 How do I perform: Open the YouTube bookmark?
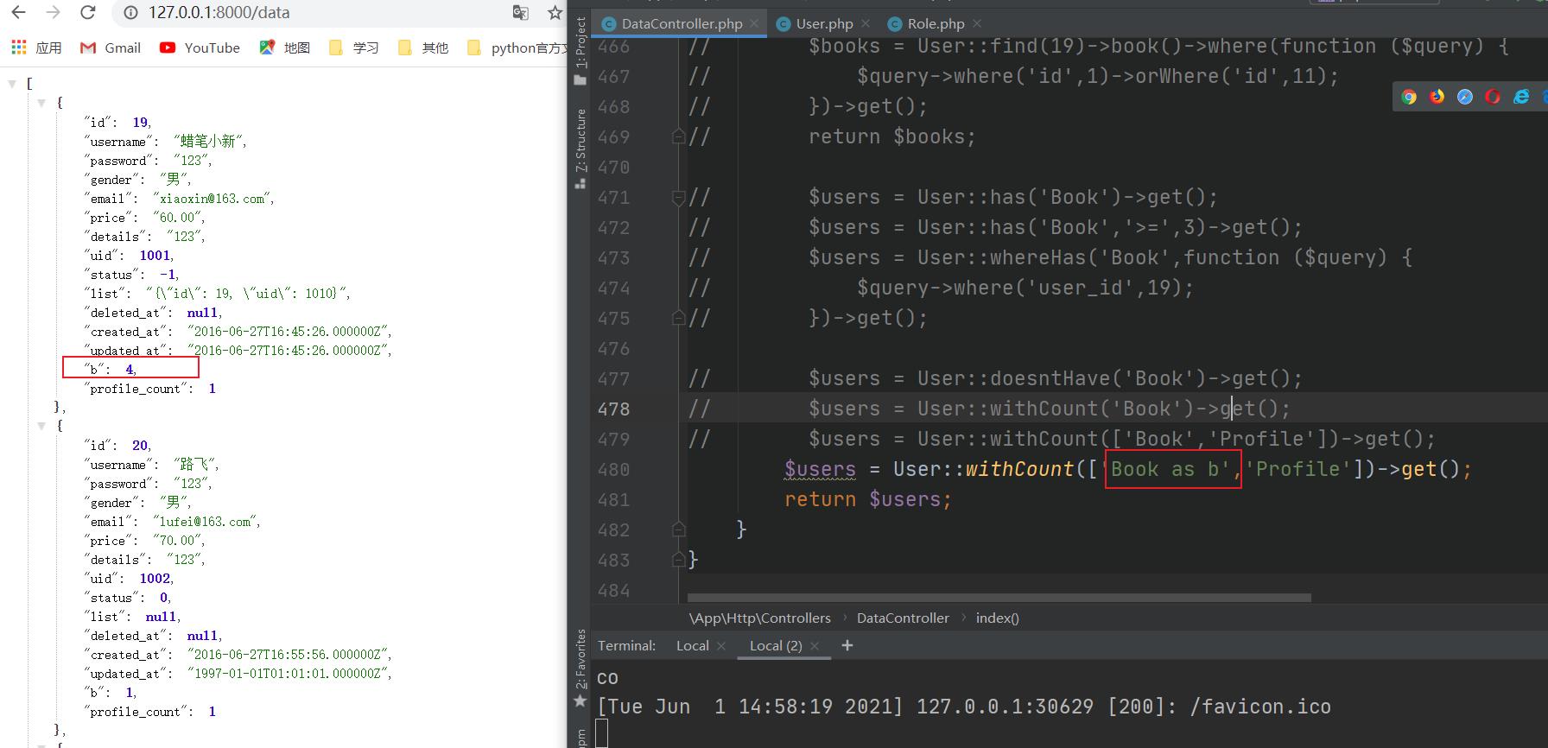(x=200, y=48)
